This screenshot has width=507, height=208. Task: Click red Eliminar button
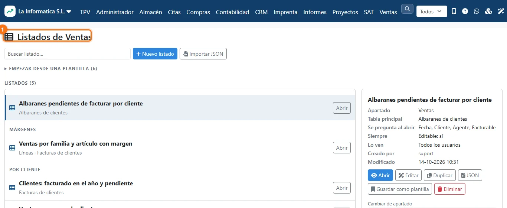point(449,189)
